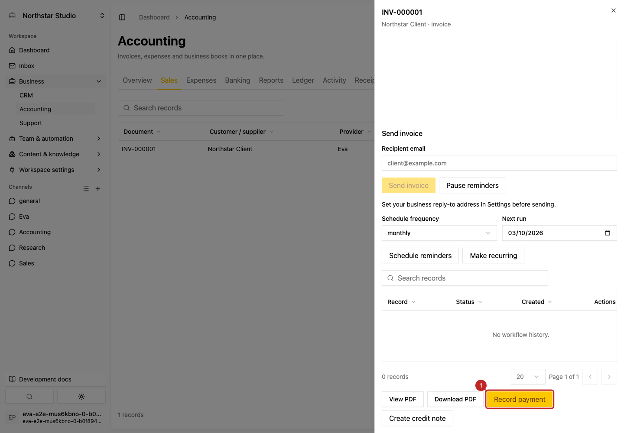Open the general channel

(x=55, y=201)
